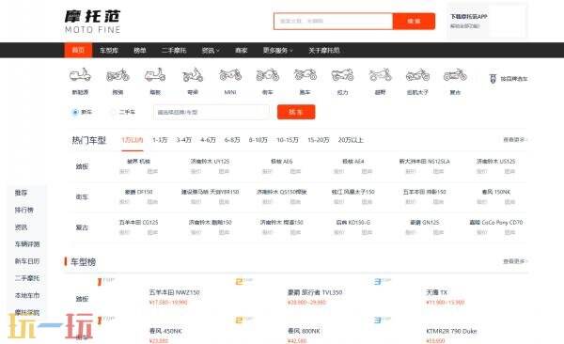
Task: Choose the 街车 street bike category icon
Action: [x=268, y=75]
